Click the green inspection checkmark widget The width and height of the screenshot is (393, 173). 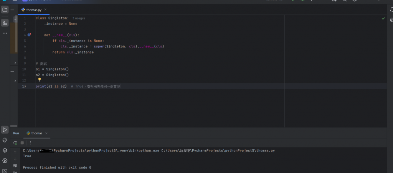(x=383, y=18)
